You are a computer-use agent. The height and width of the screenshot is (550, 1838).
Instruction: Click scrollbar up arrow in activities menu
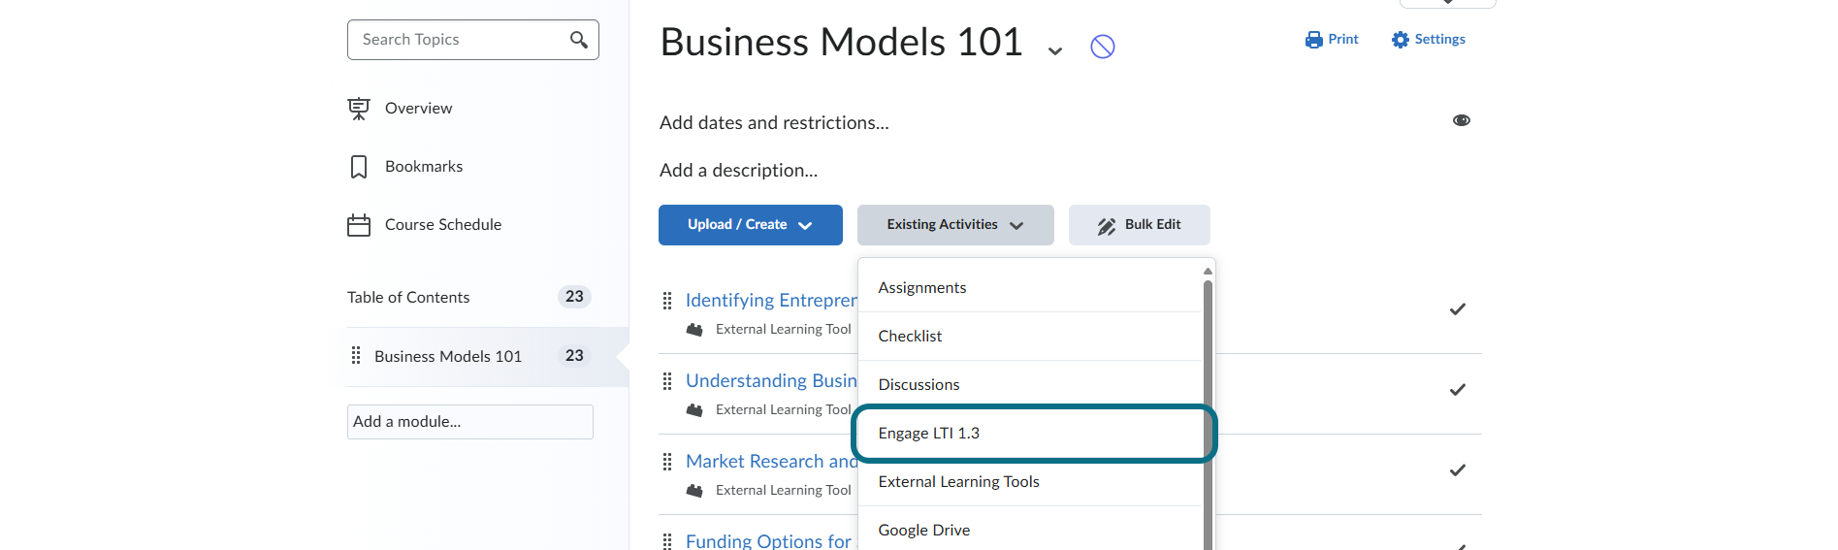(1208, 271)
